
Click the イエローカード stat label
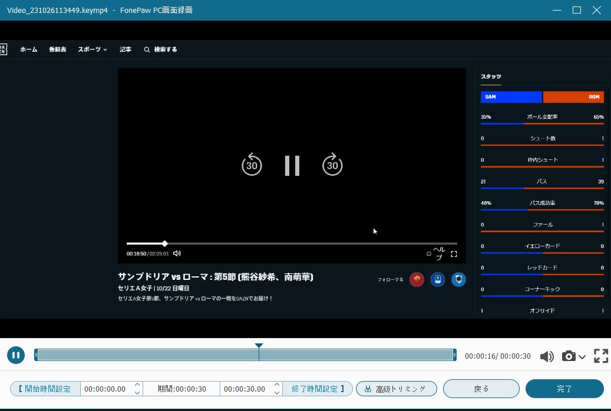click(542, 246)
